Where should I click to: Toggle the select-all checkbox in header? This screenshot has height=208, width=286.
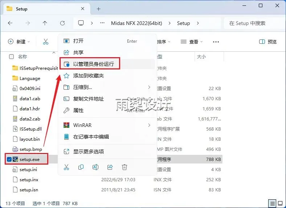[x=11, y=57]
